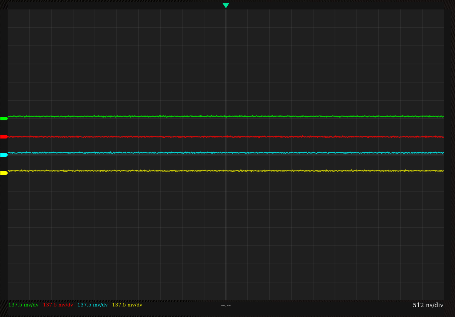Click the green 137.5 mv/dv scale label

tap(23, 305)
